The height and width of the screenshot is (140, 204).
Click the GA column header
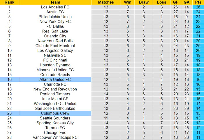point(187,2)
